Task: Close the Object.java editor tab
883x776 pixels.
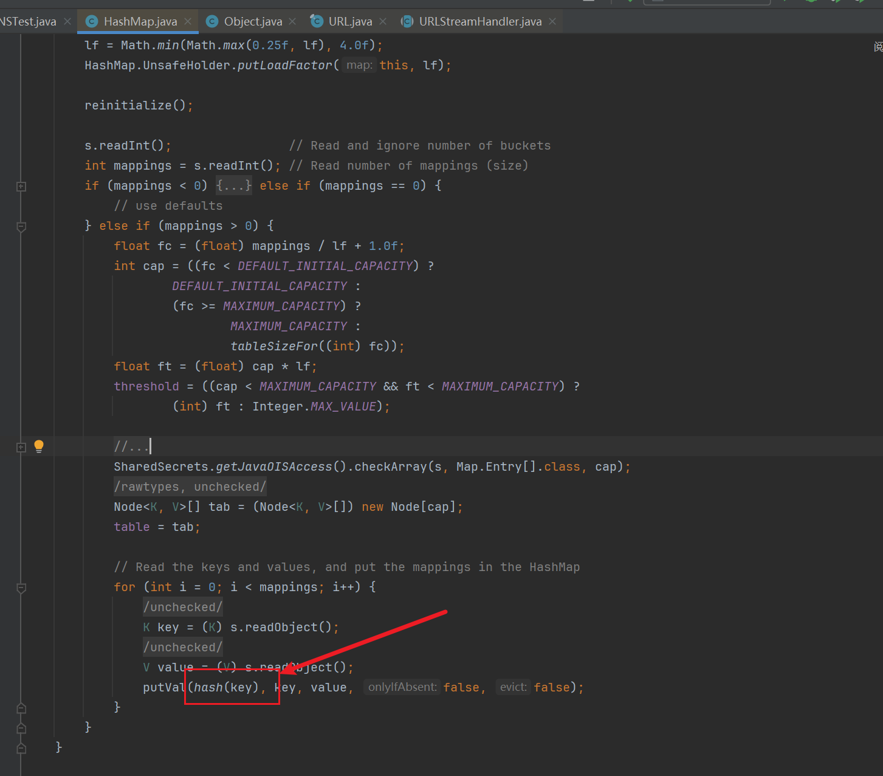Action: coord(292,21)
